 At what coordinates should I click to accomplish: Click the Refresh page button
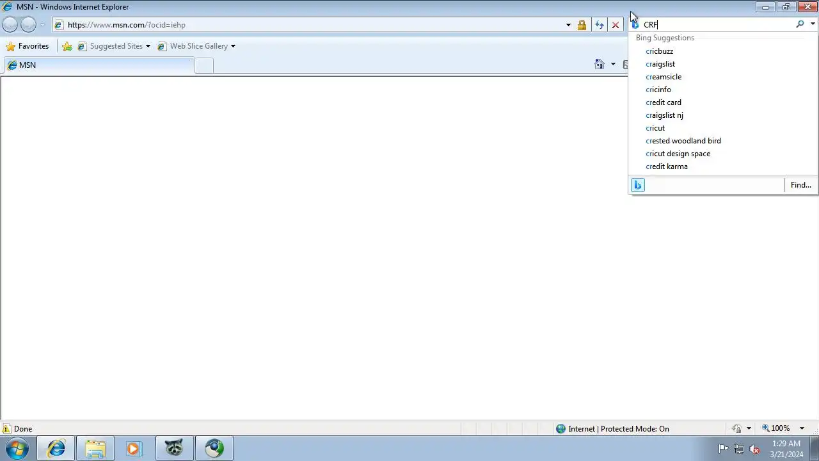(599, 25)
